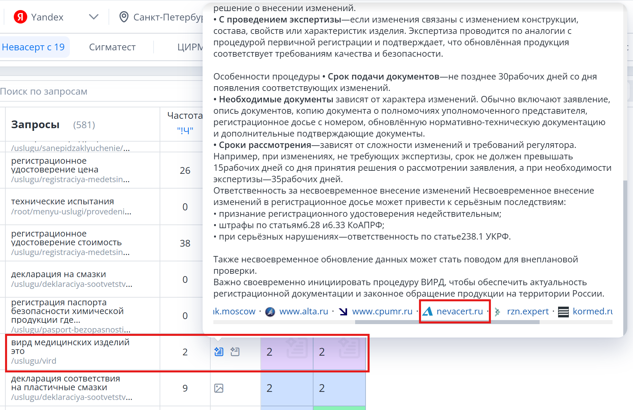Click second blue position cell in декларация соответствия row
Viewport: 633px width, 410px height.
tap(339, 388)
